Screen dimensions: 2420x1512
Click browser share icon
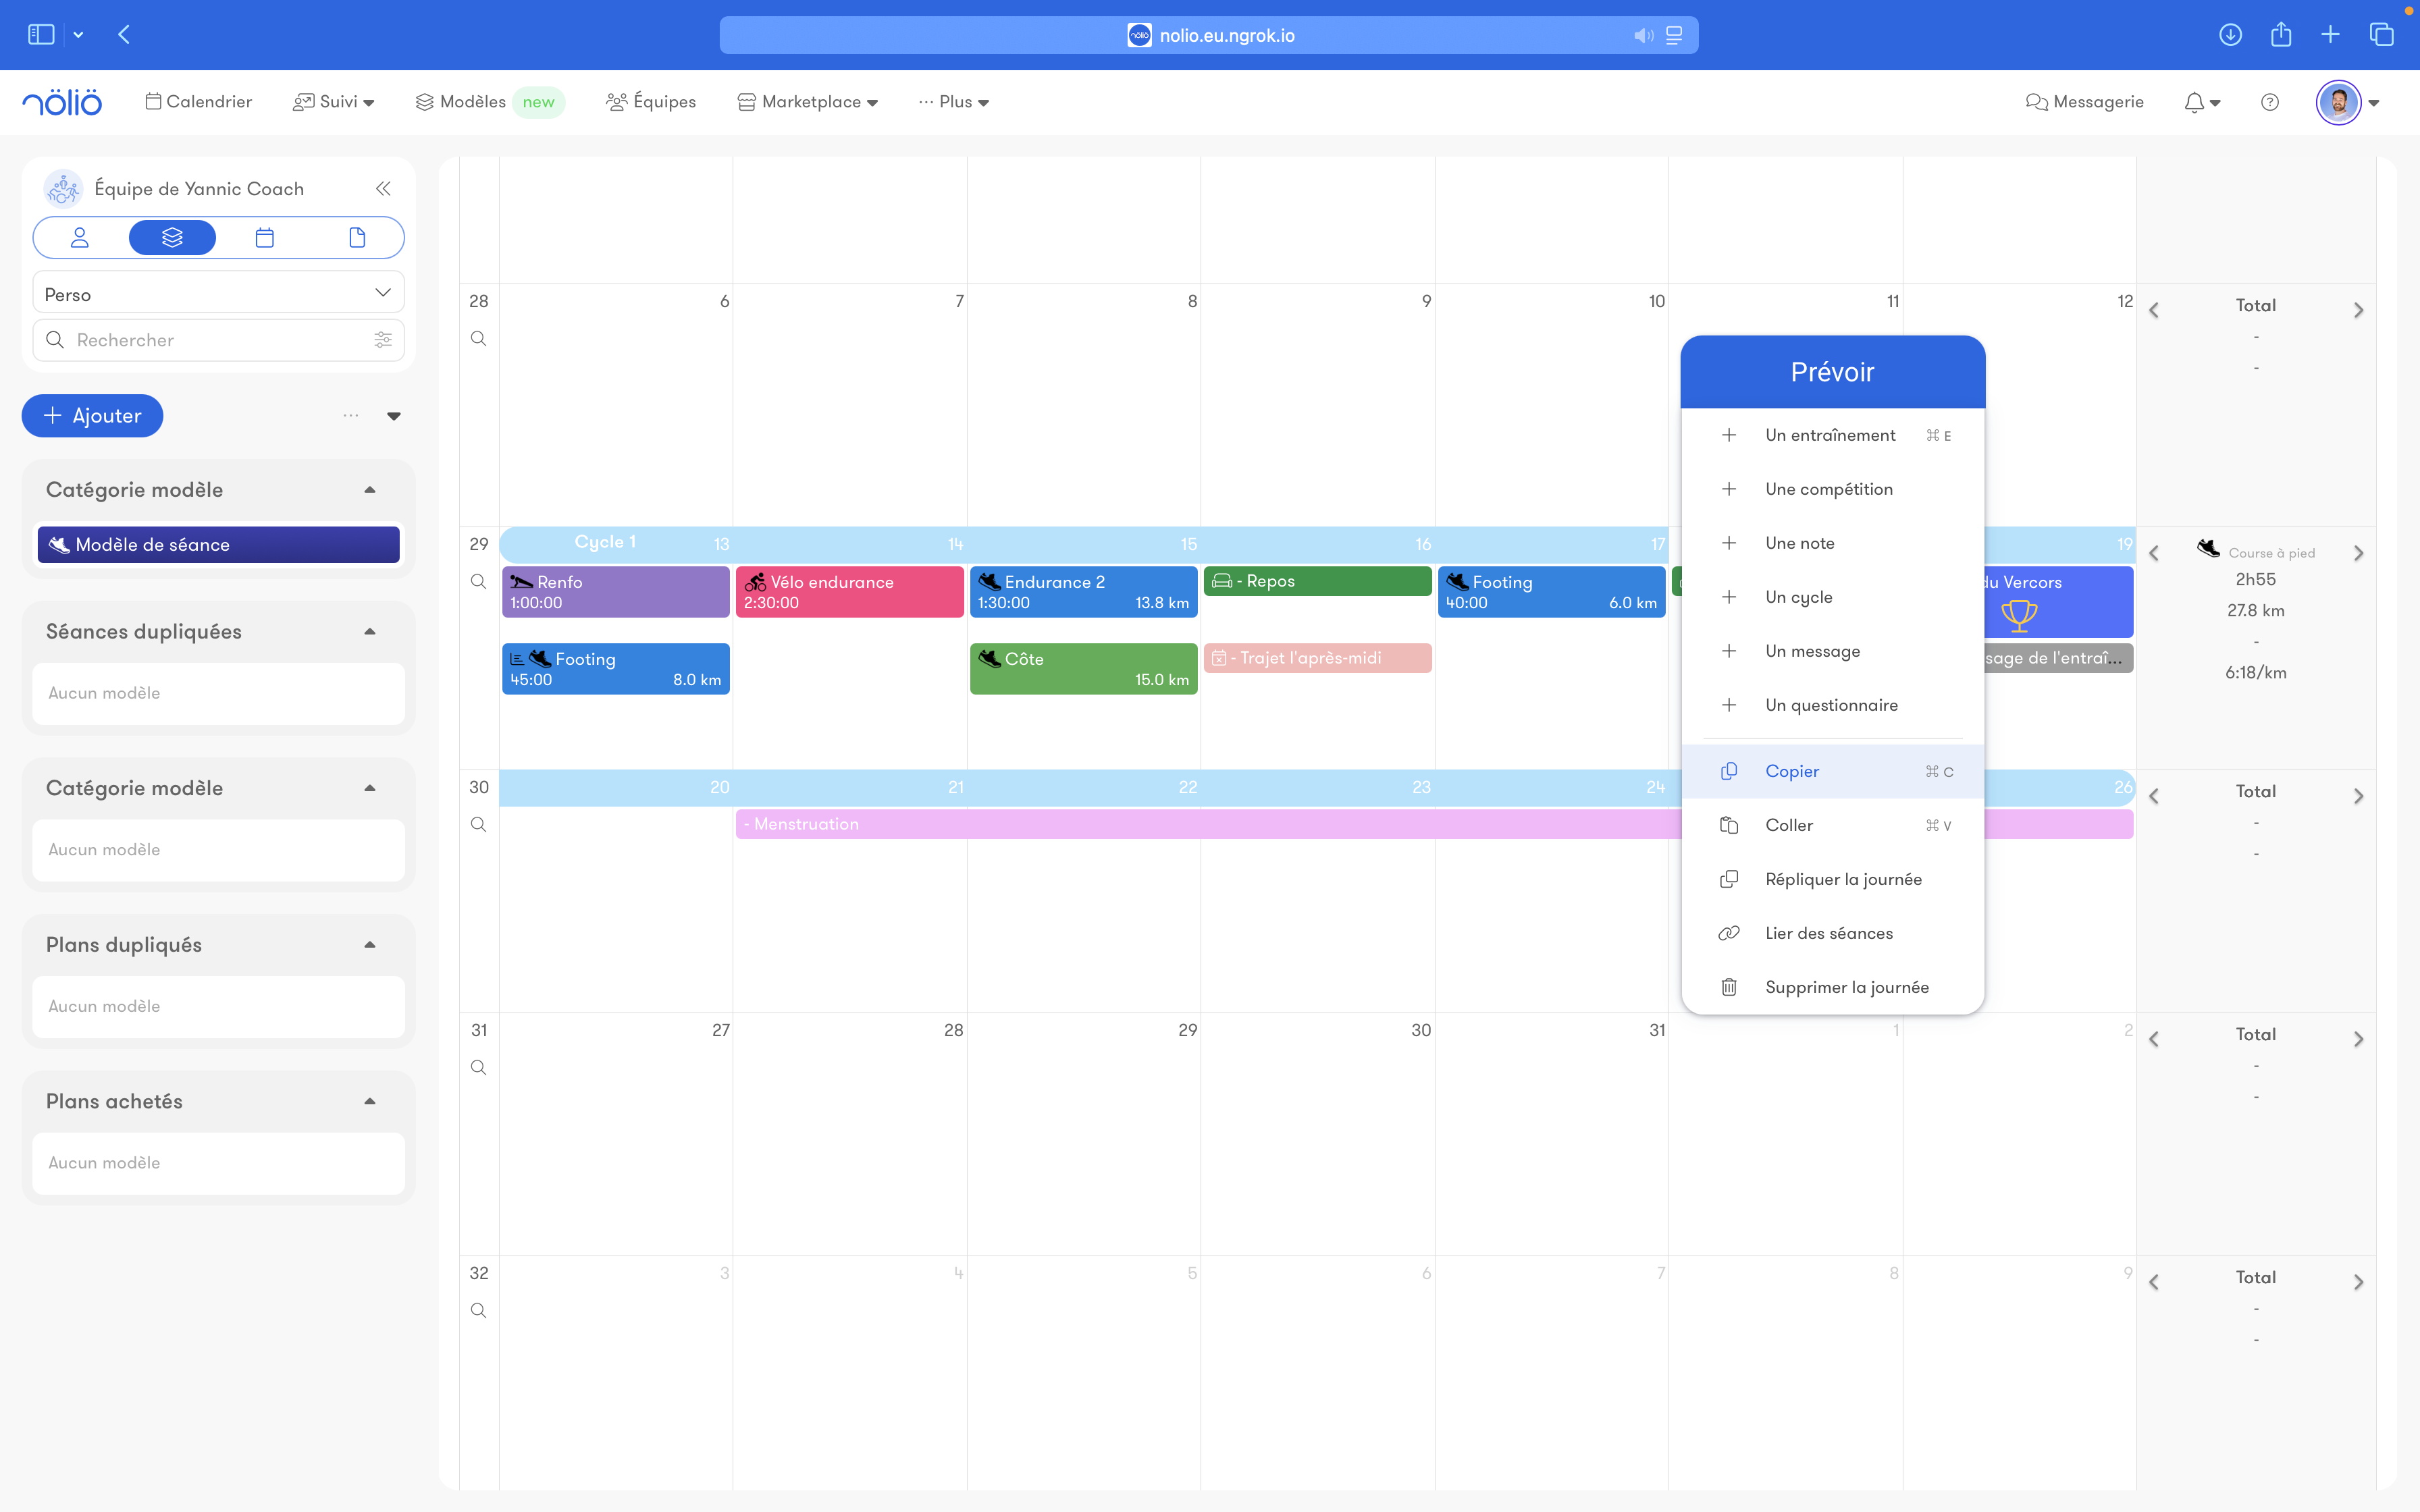click(x=2281, y=35)
